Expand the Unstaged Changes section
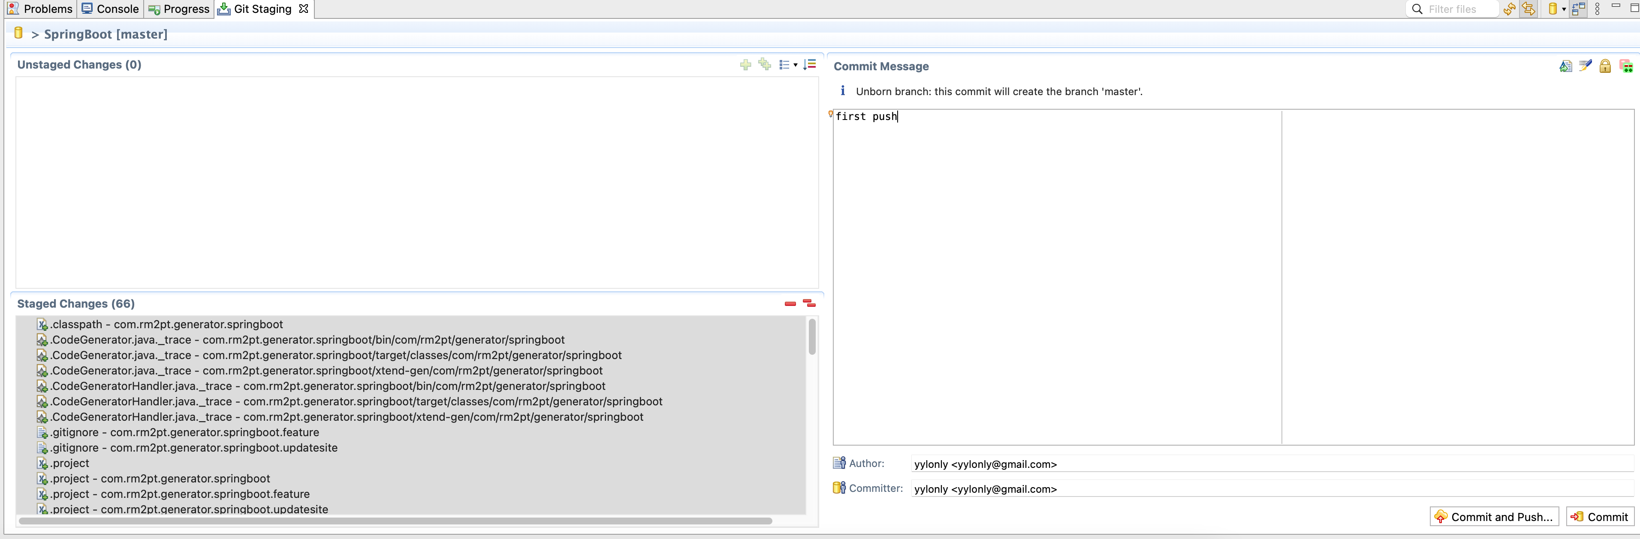This screenshot has width=1640, height=539. click(x=78, y=64)
